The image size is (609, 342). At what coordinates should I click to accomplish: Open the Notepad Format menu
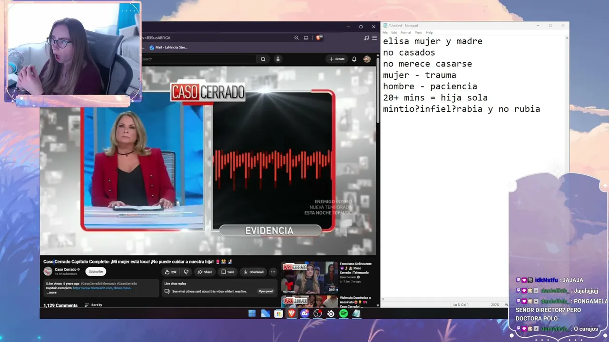[405, 32]
